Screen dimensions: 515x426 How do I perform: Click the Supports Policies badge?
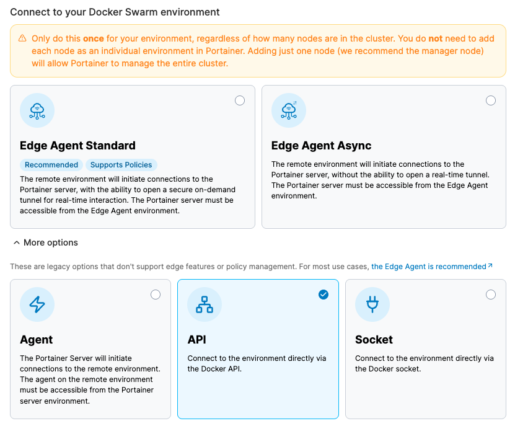(x=121, y=165)
